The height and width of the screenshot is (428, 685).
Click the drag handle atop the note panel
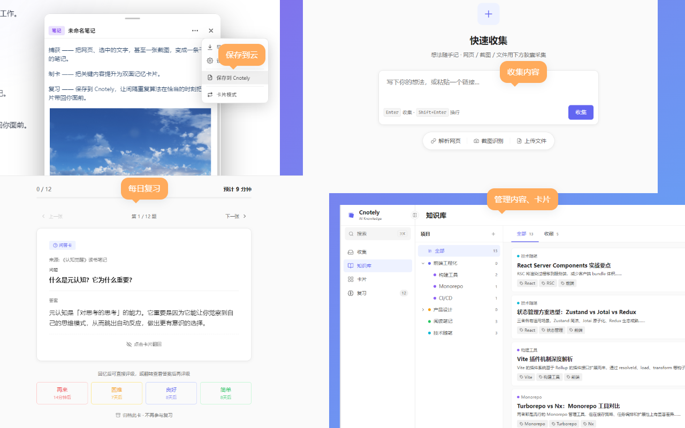[132, 18]
